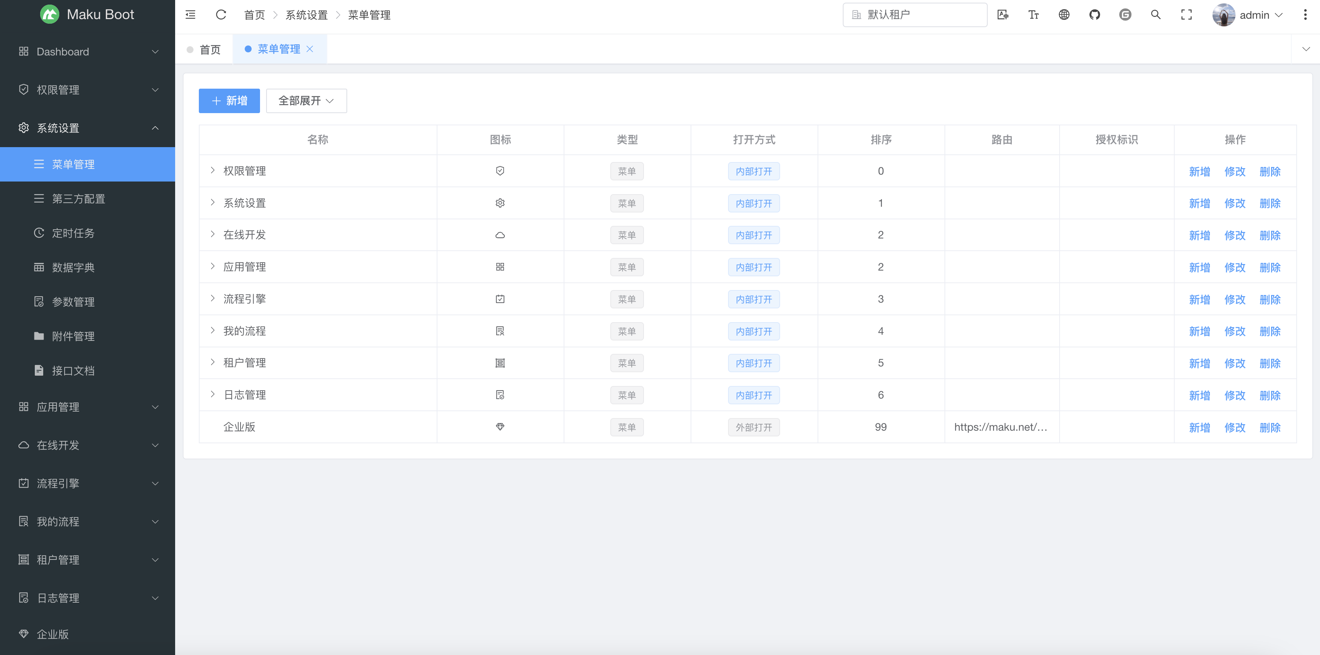Viewport: 1320px width, 655px height.
Task: Open the vertical three-dot settings menu
Action: coord(1305,15)
